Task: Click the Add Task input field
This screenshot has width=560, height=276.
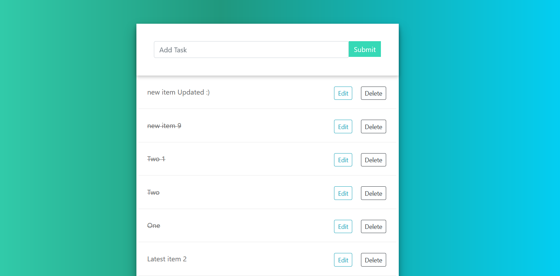Action: click(251, 50)
